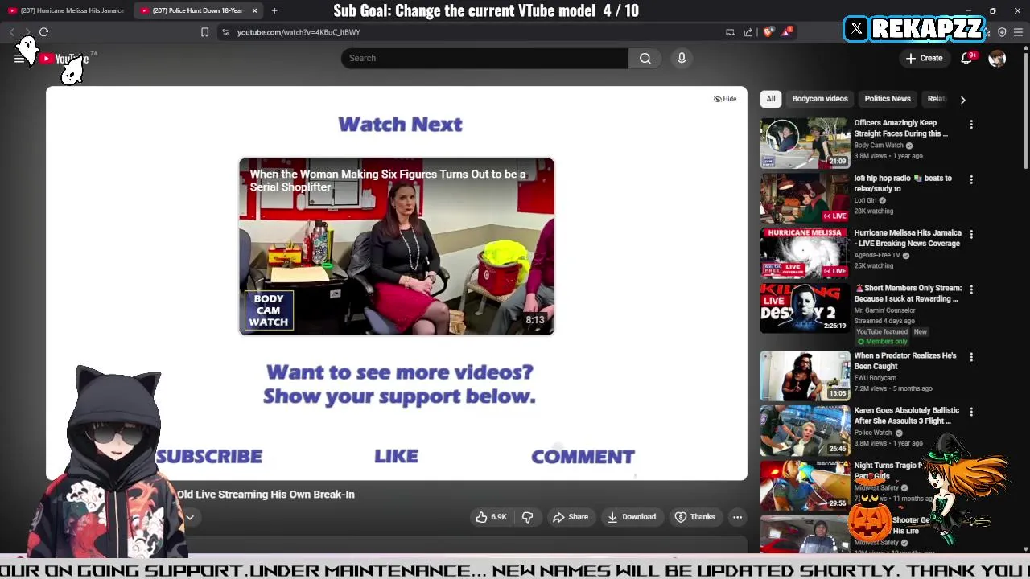Open the YouTube guide hamburger menu
The width and height of the screenshot is (1030, 579).
[x=19, y=58]
